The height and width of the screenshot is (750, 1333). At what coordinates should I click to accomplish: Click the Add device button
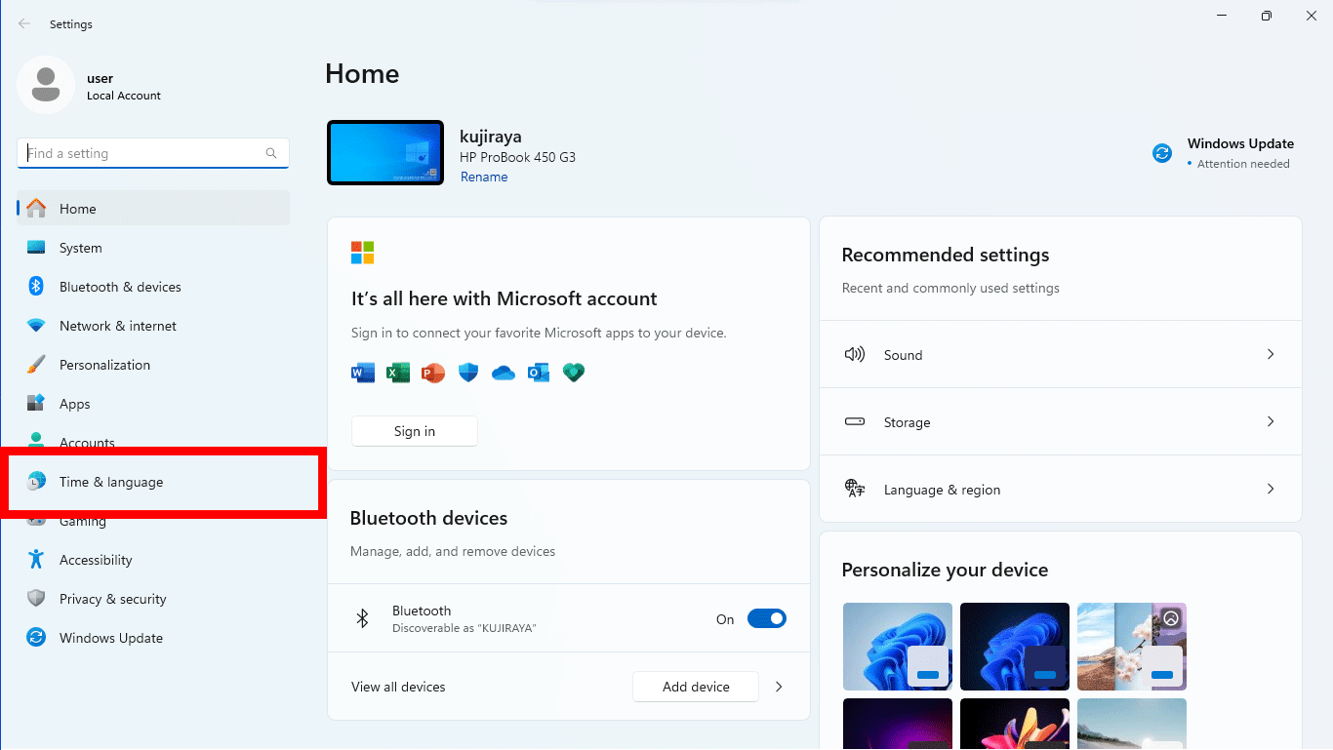695,687
